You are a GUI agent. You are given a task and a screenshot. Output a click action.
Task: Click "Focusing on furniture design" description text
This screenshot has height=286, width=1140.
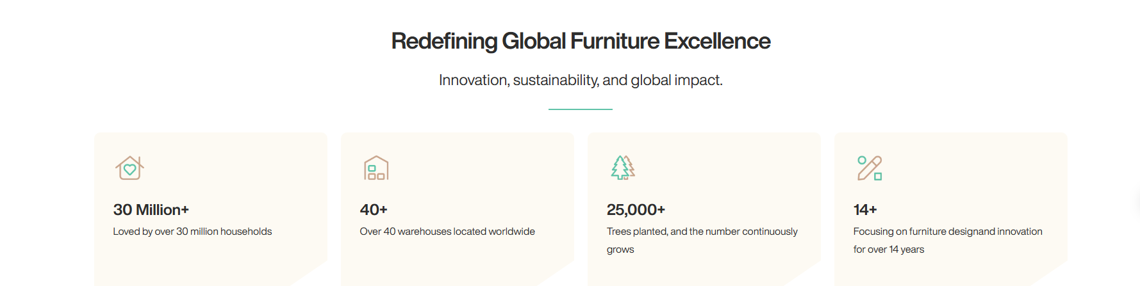[948, 232]
